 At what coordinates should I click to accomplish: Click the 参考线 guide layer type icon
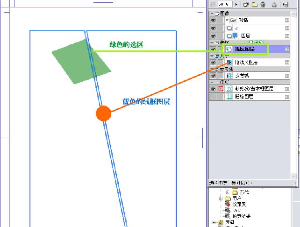click(x=229, y=76)
